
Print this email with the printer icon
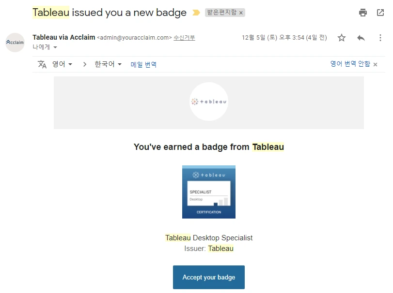(x=363, y=13)
